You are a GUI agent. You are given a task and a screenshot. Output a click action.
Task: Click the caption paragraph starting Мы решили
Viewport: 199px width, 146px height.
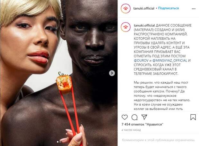162,96
